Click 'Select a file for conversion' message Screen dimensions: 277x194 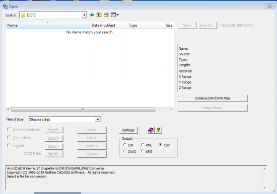point(27,176)
